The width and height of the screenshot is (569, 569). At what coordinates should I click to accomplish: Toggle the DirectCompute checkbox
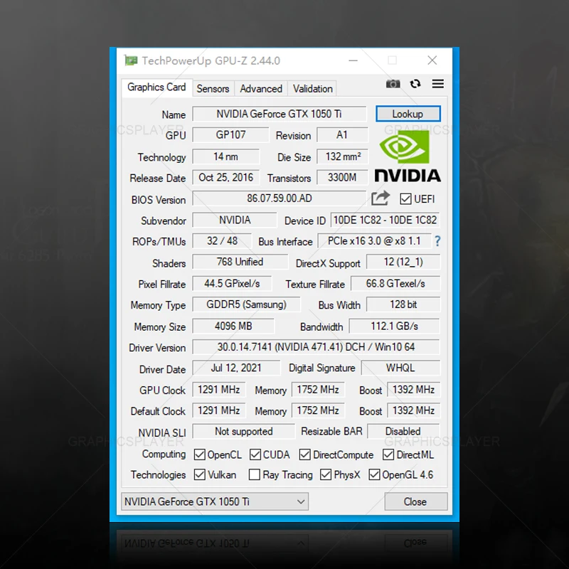point(305,454)
